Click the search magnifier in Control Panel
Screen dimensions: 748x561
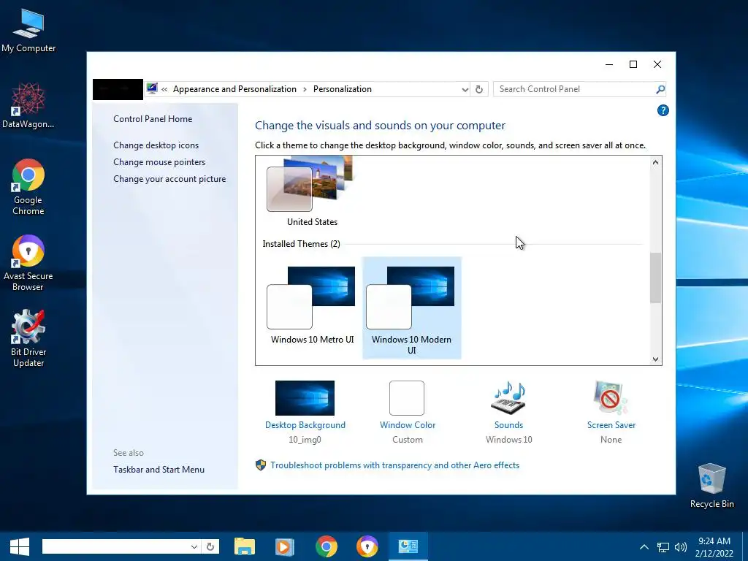pyautogui.click(x=660, y=89)
